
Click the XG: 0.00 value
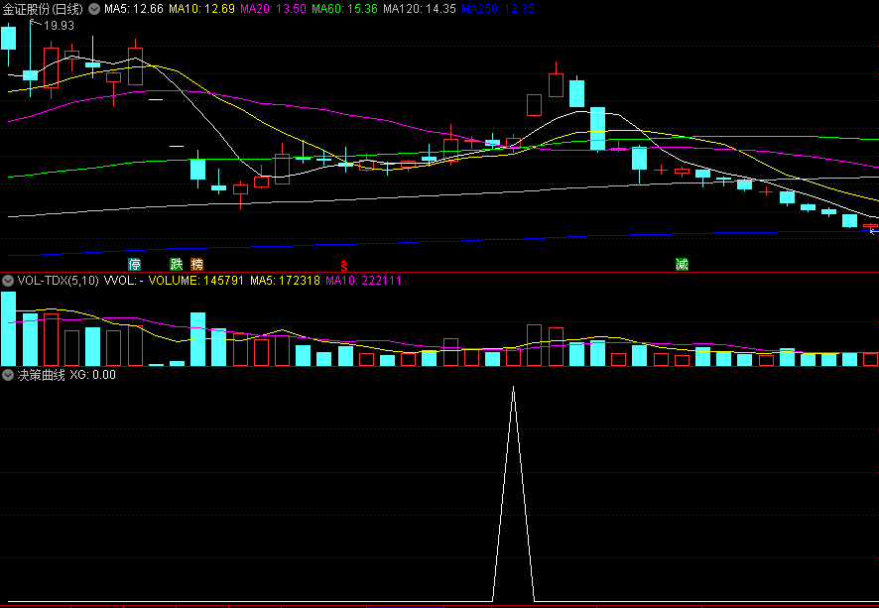click(93, 375)
